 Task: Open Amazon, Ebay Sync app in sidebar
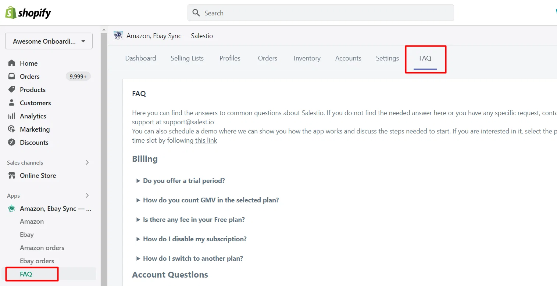tap(56, 209)
